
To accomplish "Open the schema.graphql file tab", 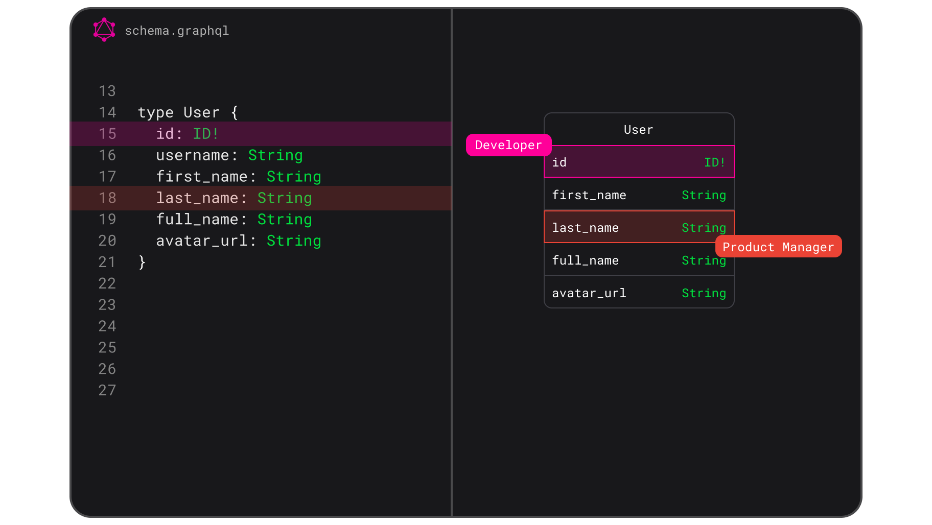I will [177, 31].
